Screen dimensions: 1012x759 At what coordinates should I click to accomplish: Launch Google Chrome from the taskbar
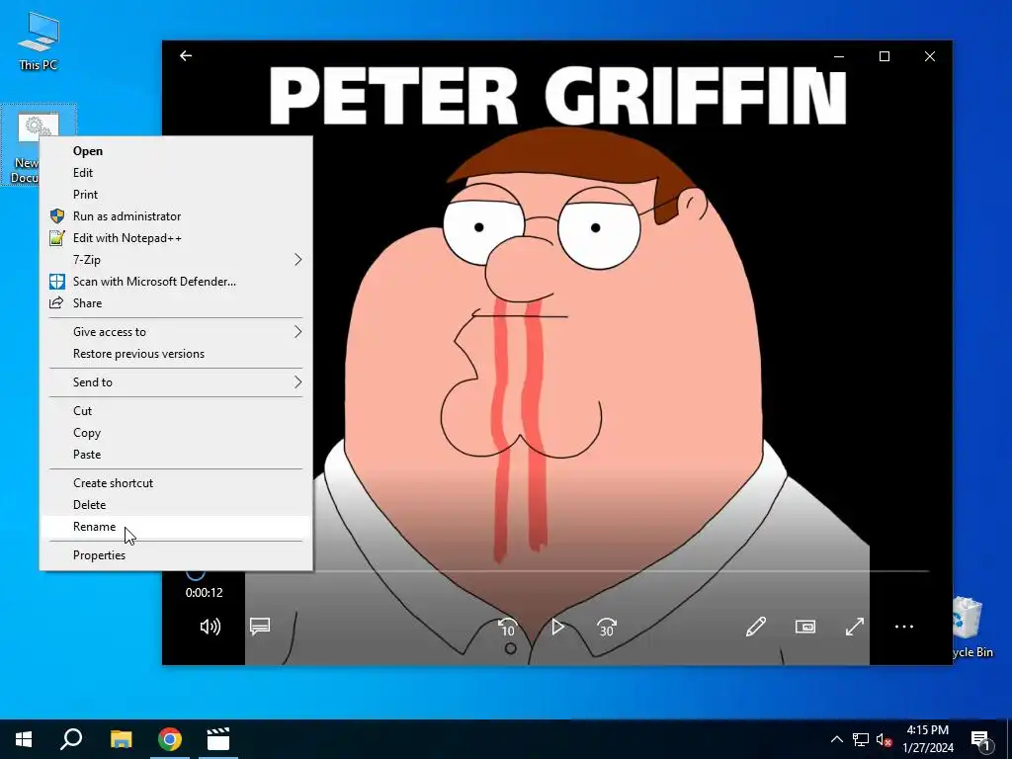170,739
